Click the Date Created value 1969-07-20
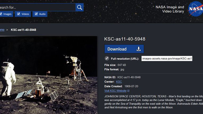Viewport: 203px width, 114px height. (131, 86)
